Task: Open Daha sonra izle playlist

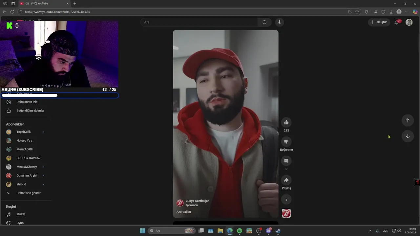Action: click(x=26, y=102)
